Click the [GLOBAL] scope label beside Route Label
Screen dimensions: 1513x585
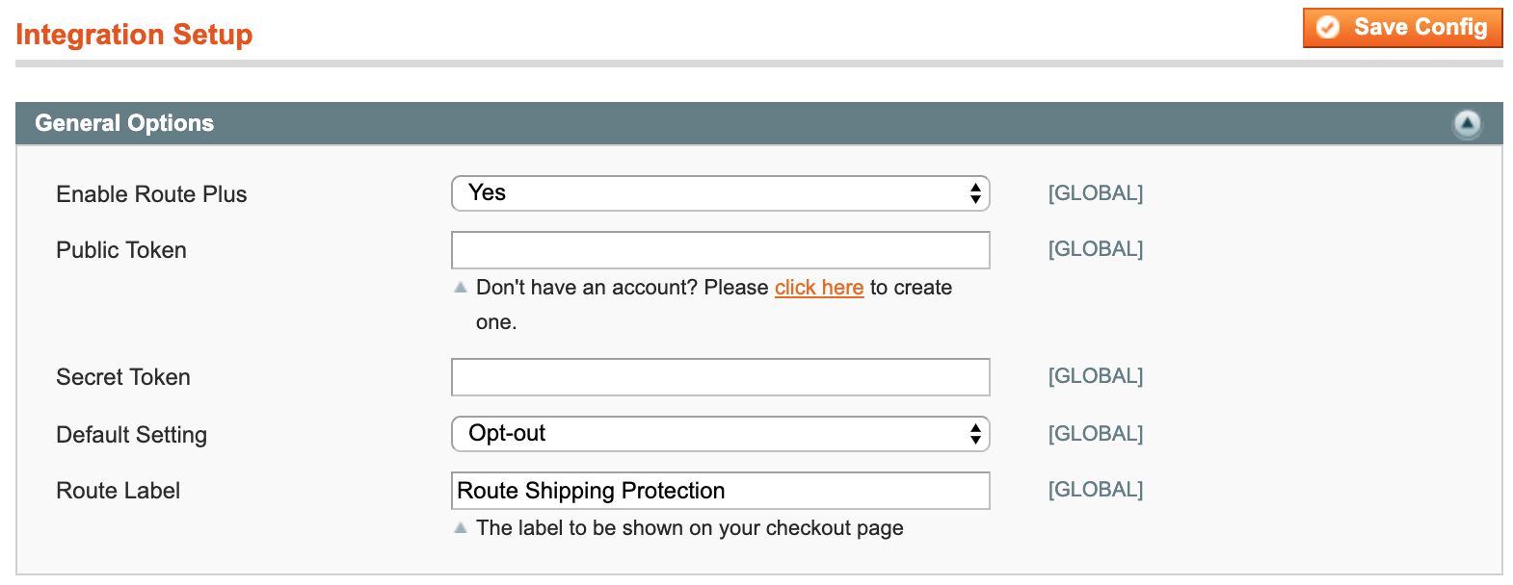[x=1095, y=490]
